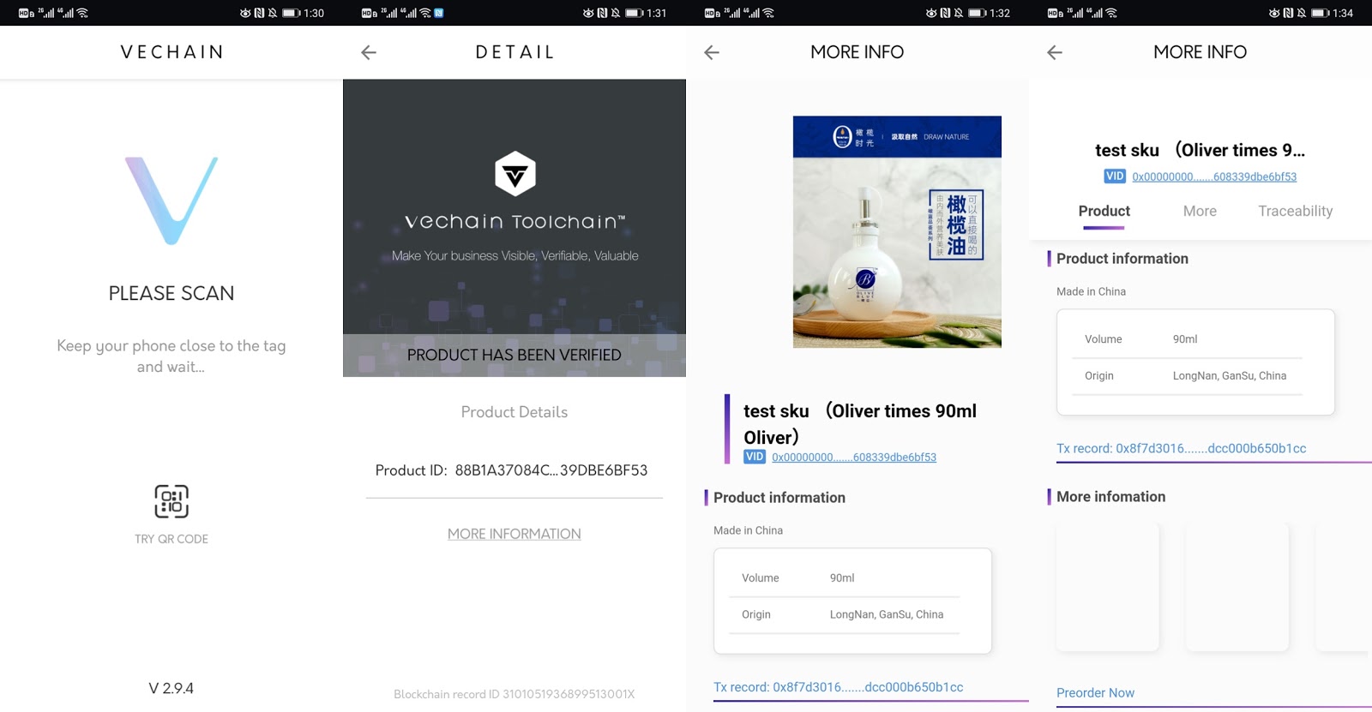Tap VID badge under Oliver times 90ml title
The height and width of the screenshot is (712, 1372).
755,457
